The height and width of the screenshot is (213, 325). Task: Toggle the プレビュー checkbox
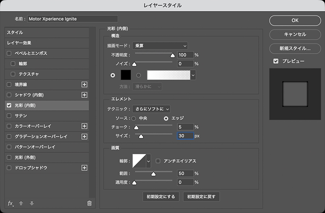276,61
